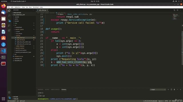Open Rhythmbox from the dock
This screenshot has width=183, height=102.
point(3,25)
